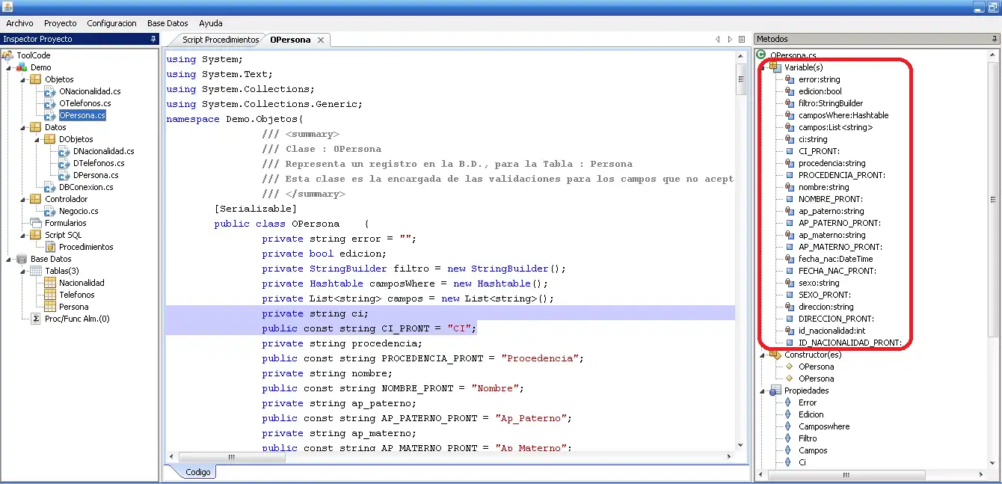Select the Telefonos table row
1002x484 pixels.
point(77,295)
